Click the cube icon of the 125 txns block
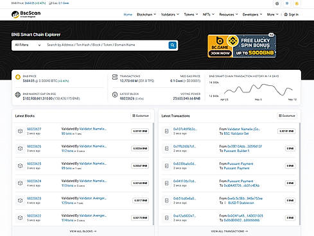The image size is (314, 236). point(20,200)
